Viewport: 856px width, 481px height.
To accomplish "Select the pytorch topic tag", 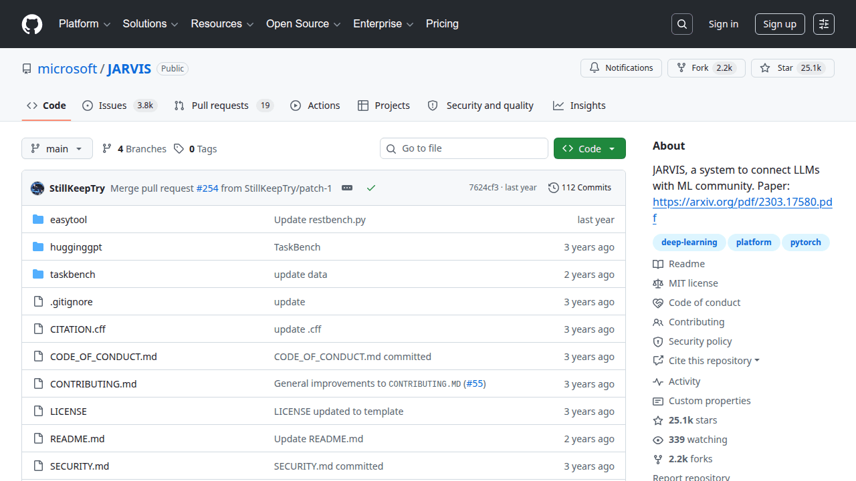I will pos(806,243).
